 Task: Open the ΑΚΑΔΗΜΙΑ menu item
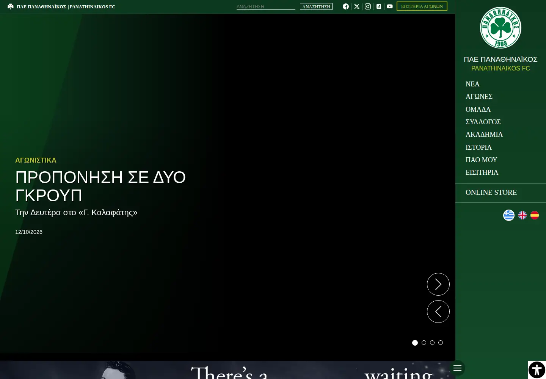[x=484, y=135]
